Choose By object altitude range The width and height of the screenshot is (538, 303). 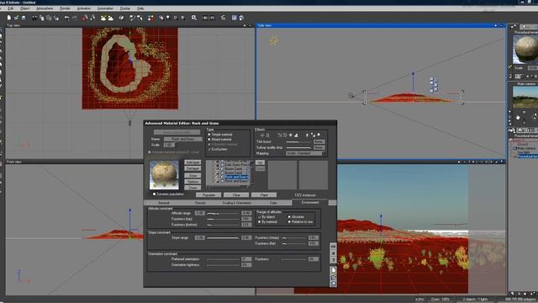pos(260,217)
